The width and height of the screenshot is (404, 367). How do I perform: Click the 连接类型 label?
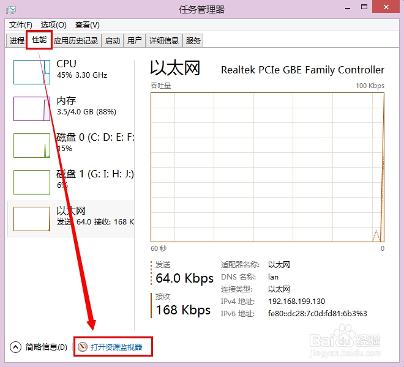(236, 289)
